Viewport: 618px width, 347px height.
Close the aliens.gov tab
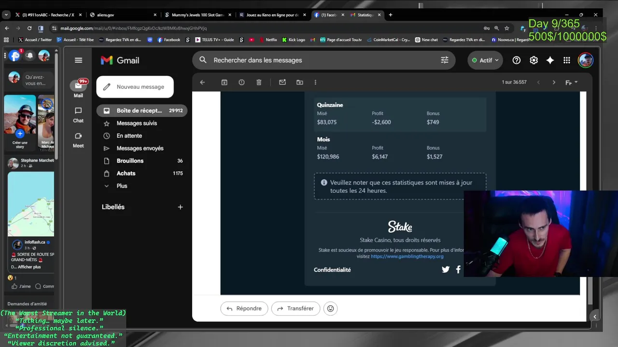(155, 15)
